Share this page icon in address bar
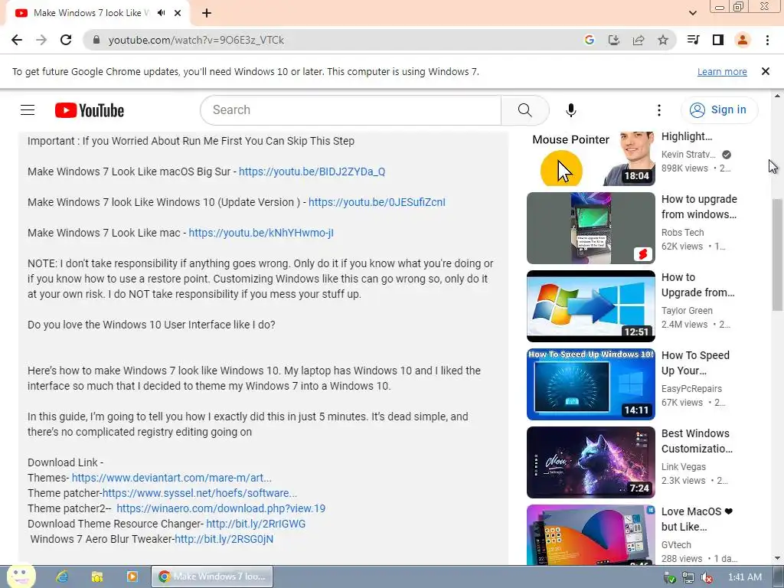This screenshot has width=784, height=588. pos(639,40)
